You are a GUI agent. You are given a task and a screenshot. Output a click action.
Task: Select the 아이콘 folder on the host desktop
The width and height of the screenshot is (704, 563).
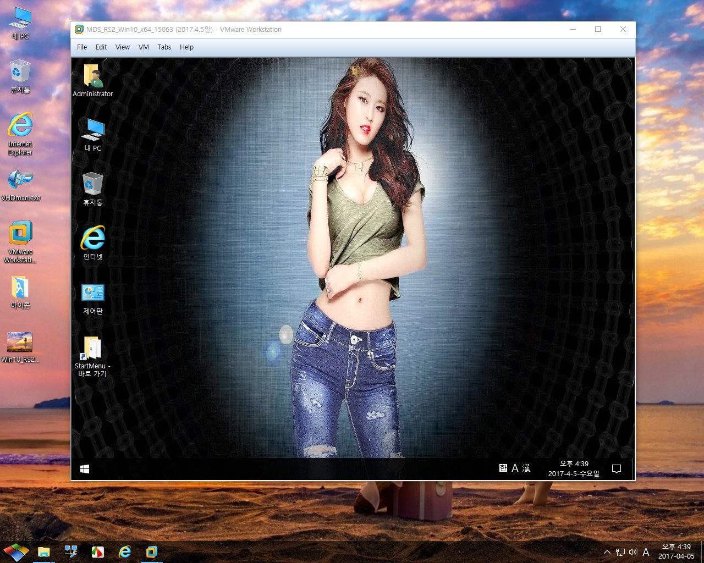[20, 293]
